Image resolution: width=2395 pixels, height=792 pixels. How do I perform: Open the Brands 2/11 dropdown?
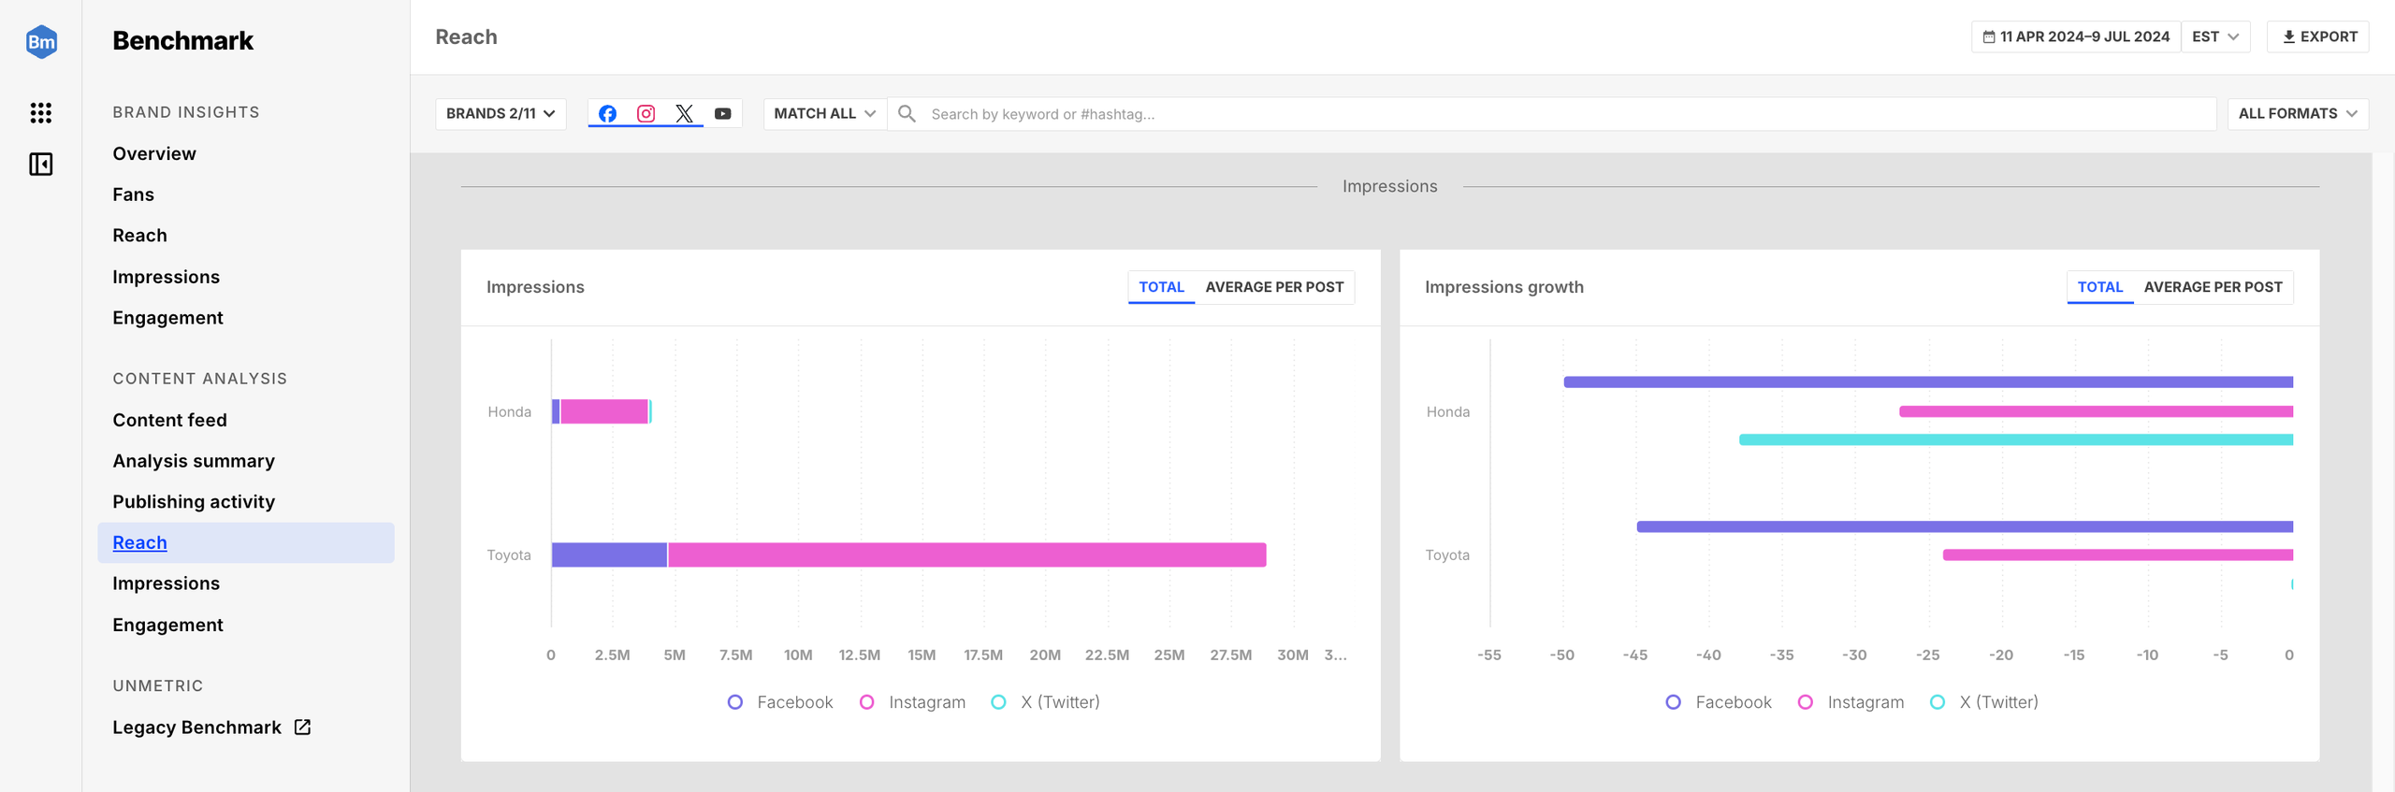coord(501,114)
